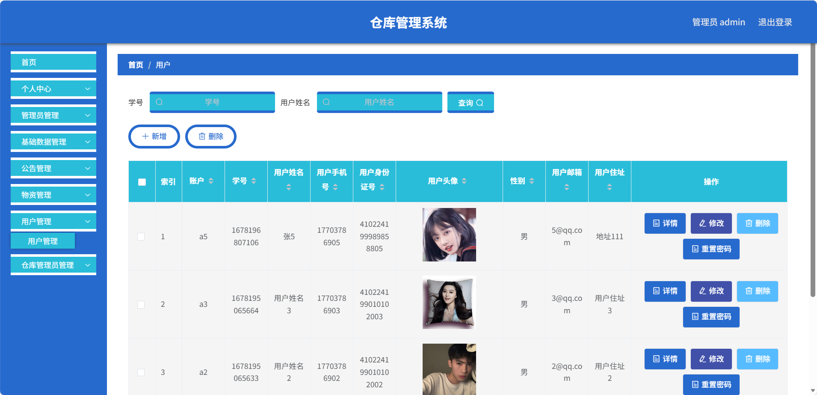
Task: Click 删除 for user a5 row
Action: click(758, 223)
